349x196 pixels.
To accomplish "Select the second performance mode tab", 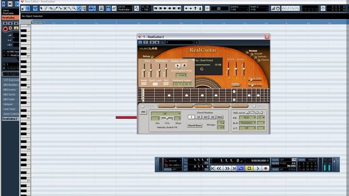I will tap(185, 106).
